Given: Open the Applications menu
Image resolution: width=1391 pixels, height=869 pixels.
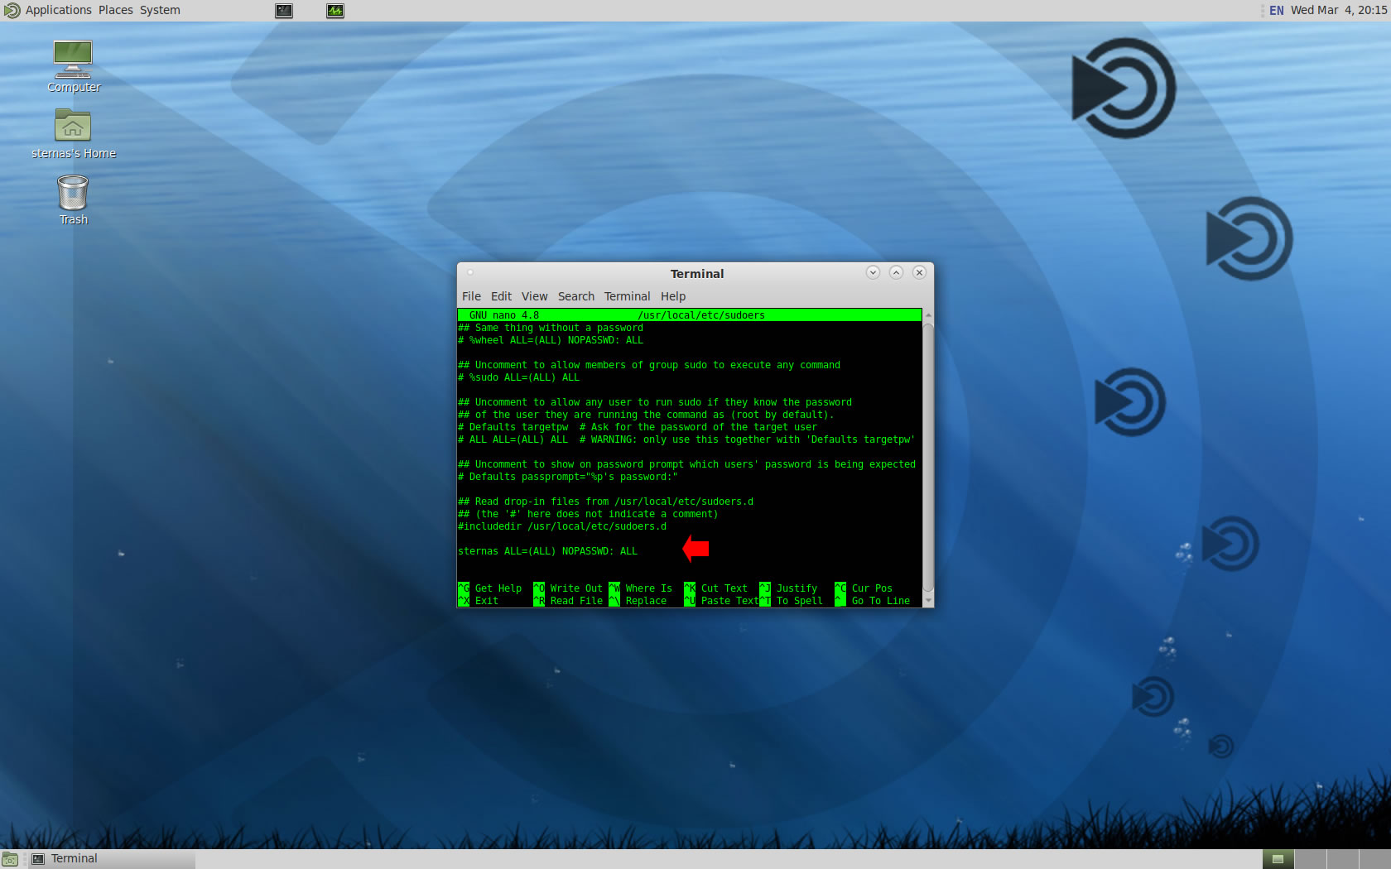Looking at the screenshot, I should pyautogui.click(x=58, y=10).
